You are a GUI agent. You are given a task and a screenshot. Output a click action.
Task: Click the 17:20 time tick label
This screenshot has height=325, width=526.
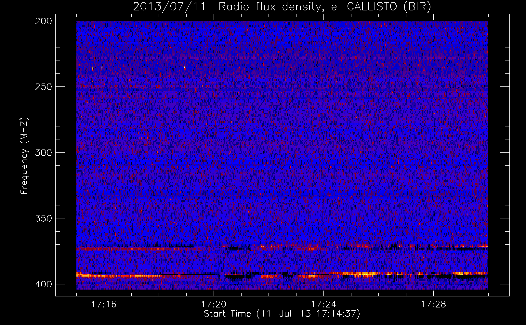214,304
